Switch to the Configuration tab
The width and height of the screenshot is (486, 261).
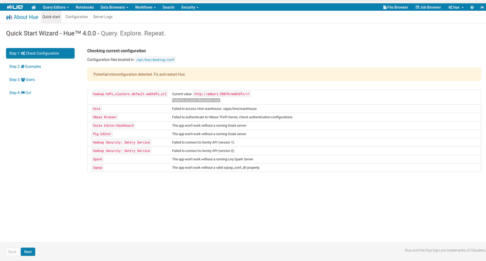76,17
